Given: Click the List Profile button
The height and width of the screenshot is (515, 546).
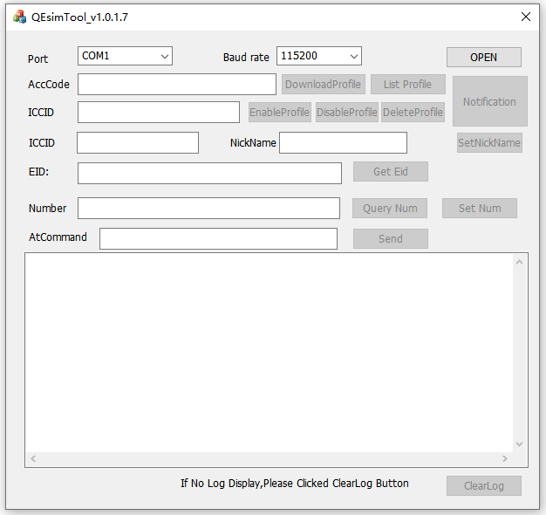Looking at the screenshot, I should 407,85.
